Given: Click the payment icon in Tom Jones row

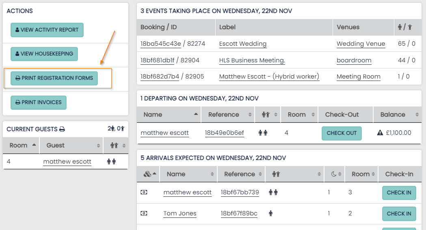Looking at the screenshot, I should tap(144, 213).
